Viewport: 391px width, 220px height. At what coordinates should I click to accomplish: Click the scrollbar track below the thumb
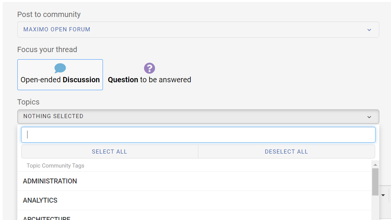point(375,208)
